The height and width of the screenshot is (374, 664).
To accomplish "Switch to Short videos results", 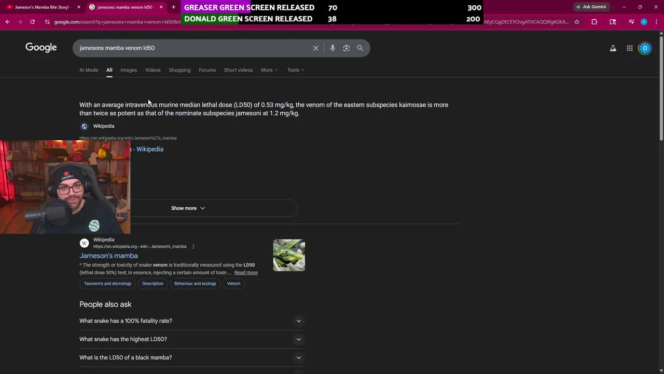I will pos(238,70).
